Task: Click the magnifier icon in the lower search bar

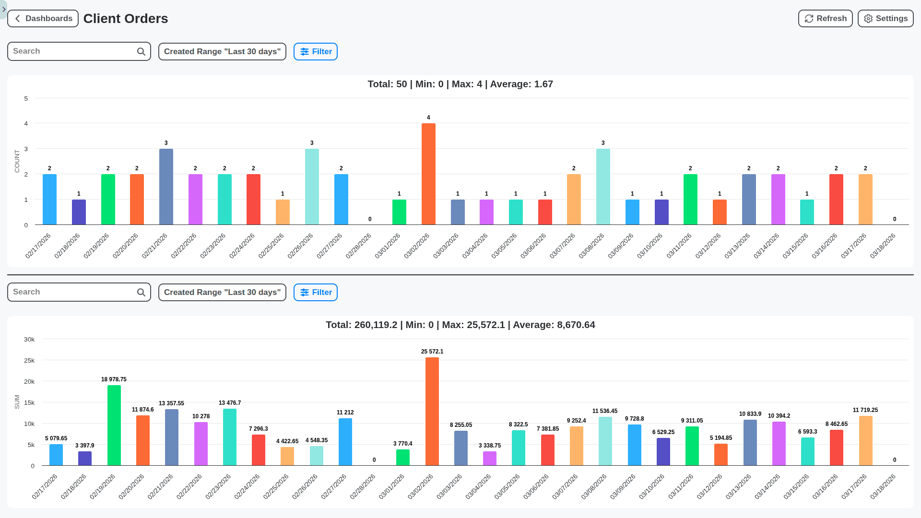Action: click(x=141, y=292)
